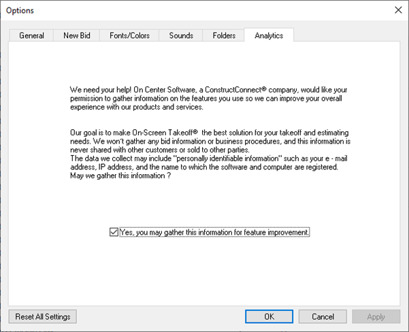Uncheck the gather information checkbox

point(114,232)
